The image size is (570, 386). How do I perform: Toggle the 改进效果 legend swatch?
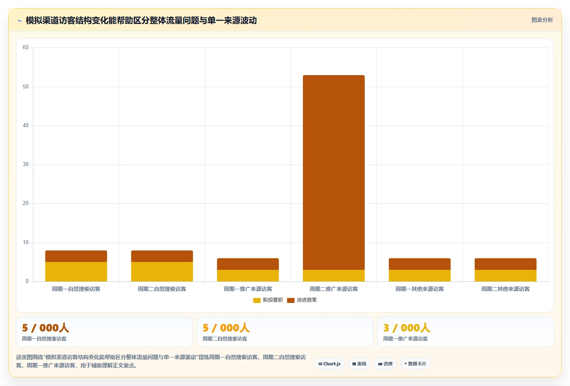(x=291, y=300)
